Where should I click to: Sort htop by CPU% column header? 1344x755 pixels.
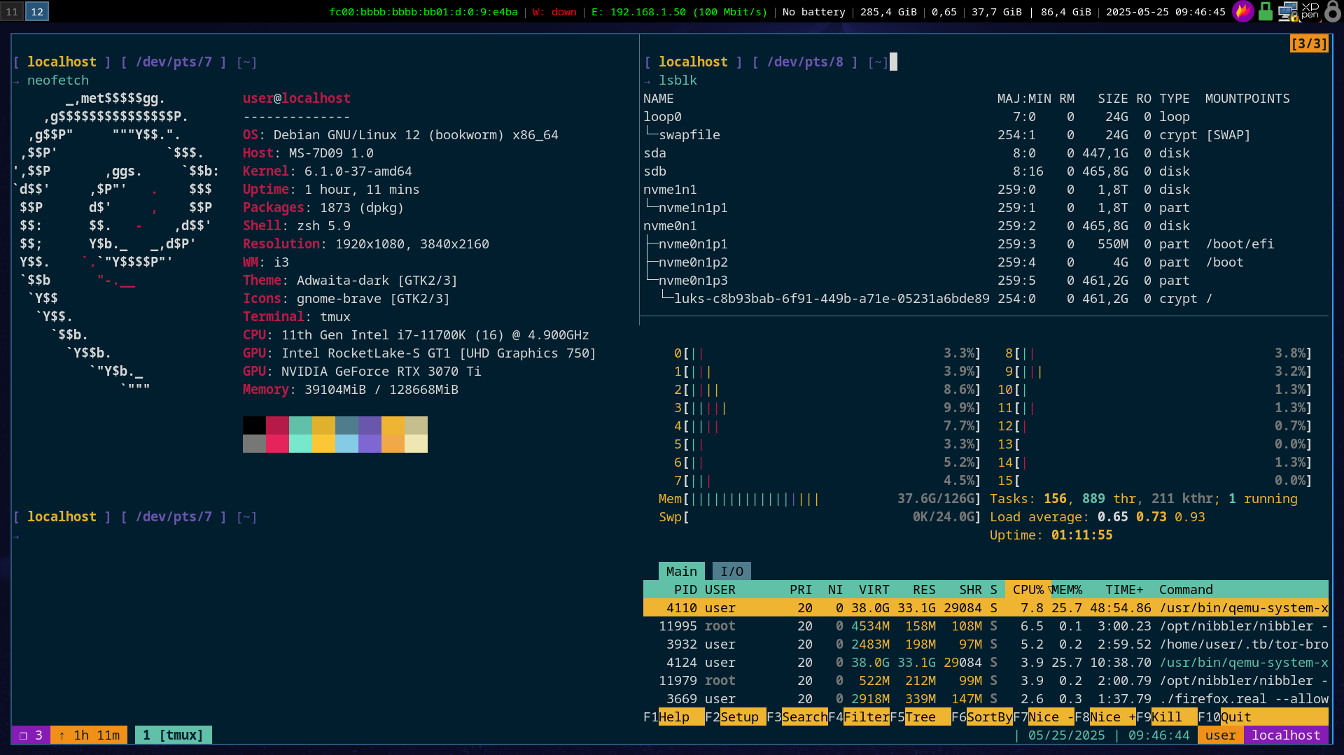[x=1028, y=589]
